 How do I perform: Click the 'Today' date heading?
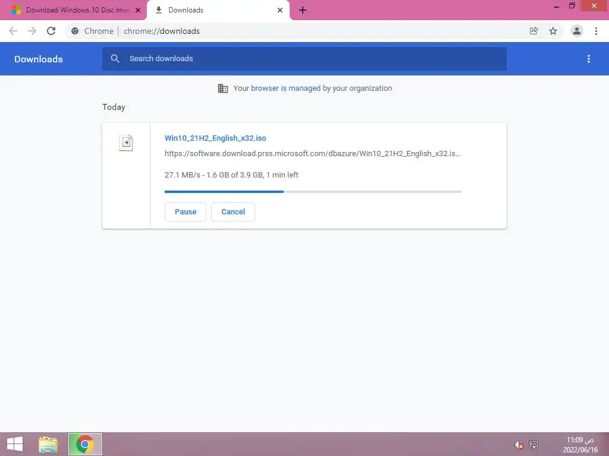click(x=114, y=107)
